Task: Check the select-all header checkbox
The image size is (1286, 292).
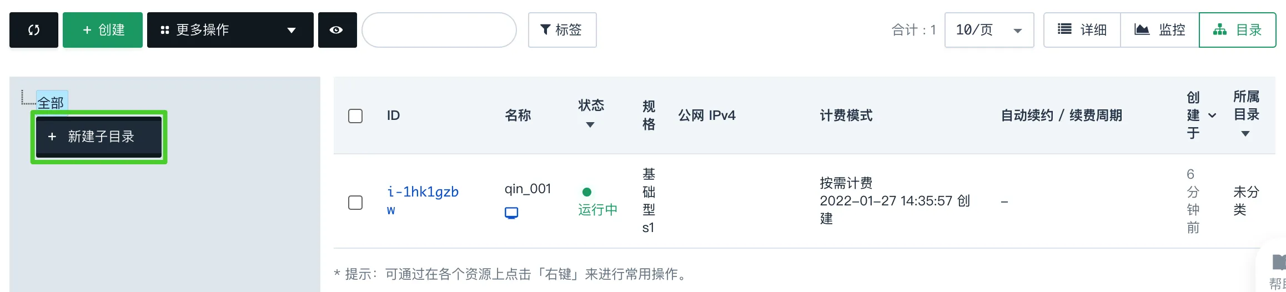Action: (x=355, y=116)
